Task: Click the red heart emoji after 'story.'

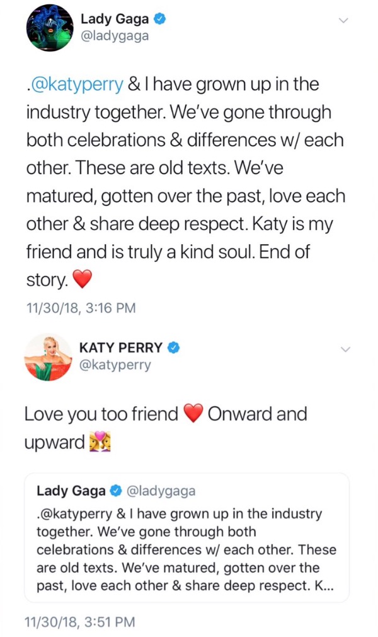Action: click(82, 279)
